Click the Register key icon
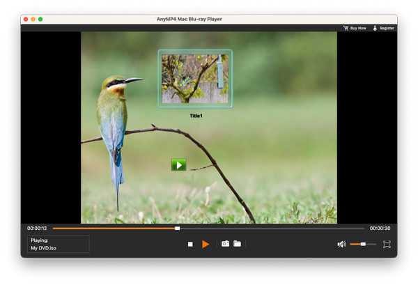Screen dimensions: 418x285 click(374, 28)
